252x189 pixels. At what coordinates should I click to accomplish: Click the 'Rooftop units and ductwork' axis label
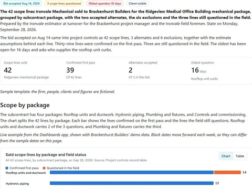click(x=26, y=173)
